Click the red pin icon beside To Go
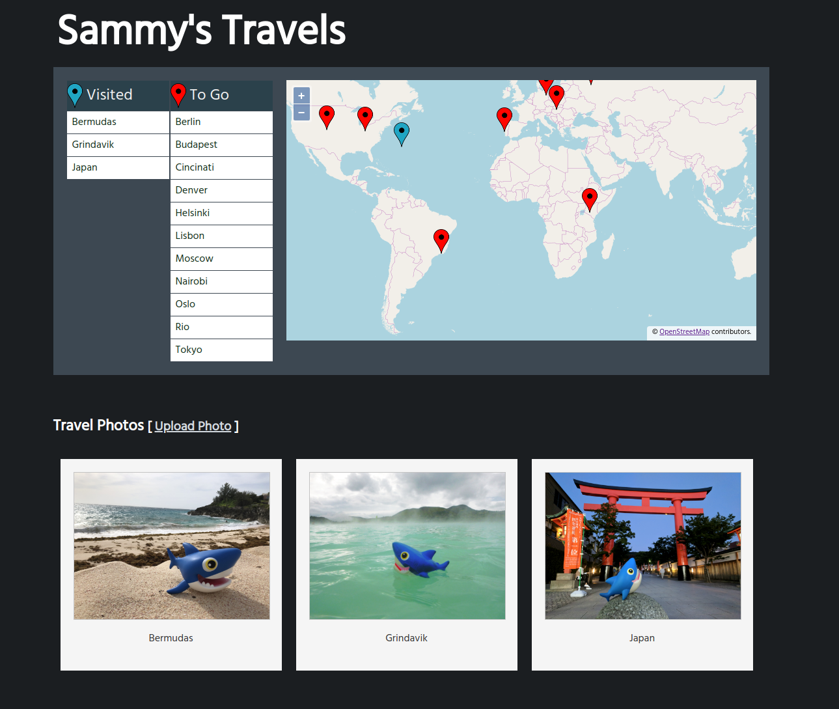Image resolution: width=839 pixels, height=709 pixels. tap(178, 95)
